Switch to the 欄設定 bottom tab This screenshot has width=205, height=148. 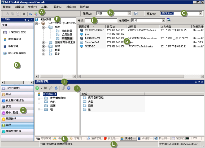click(x=178, y=138)
